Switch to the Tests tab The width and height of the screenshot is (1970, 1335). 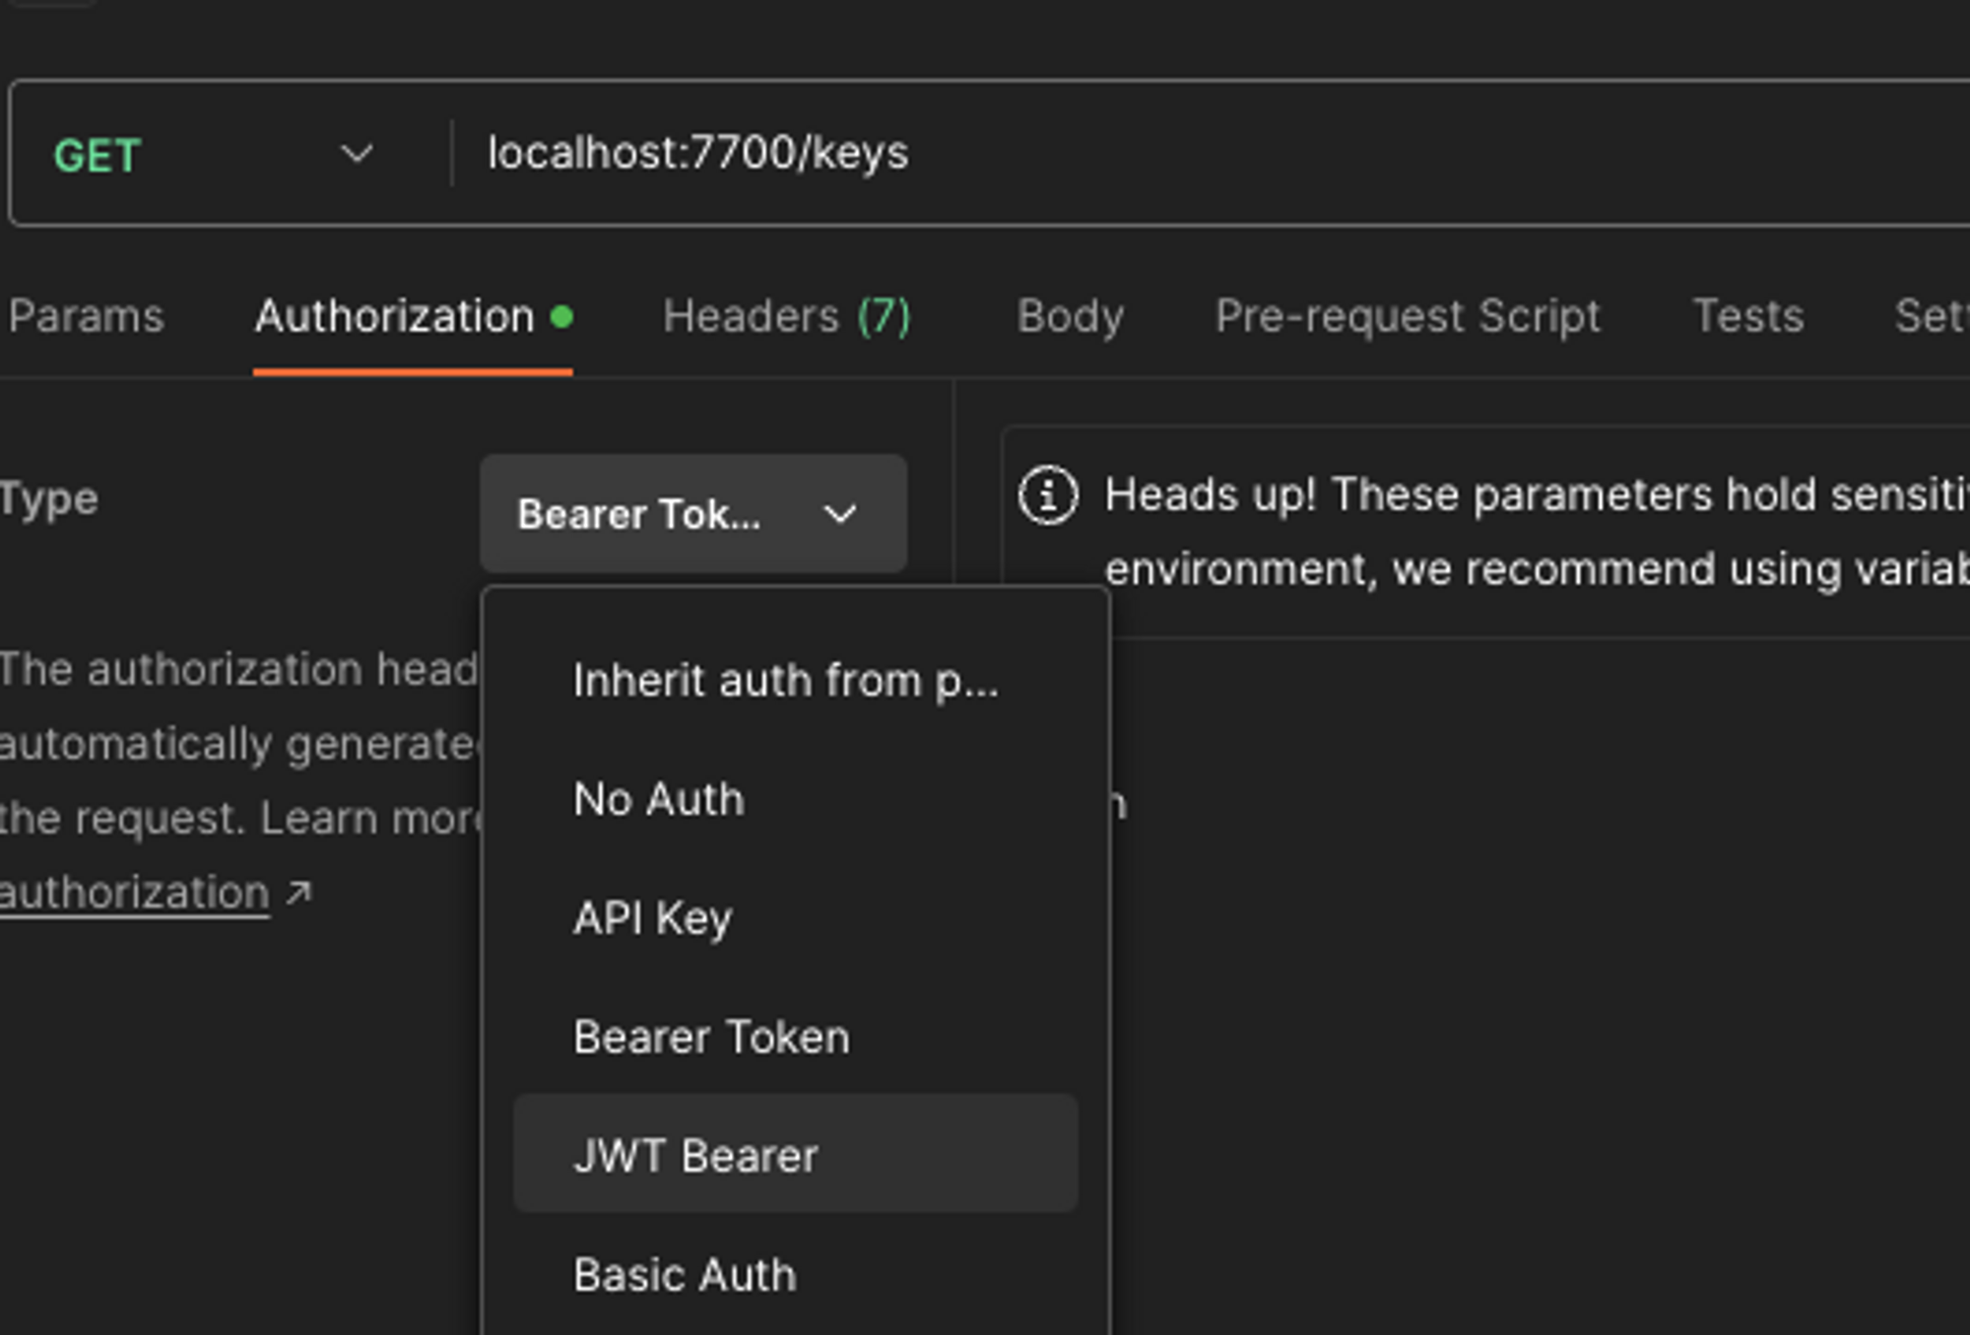[1747, 317]
